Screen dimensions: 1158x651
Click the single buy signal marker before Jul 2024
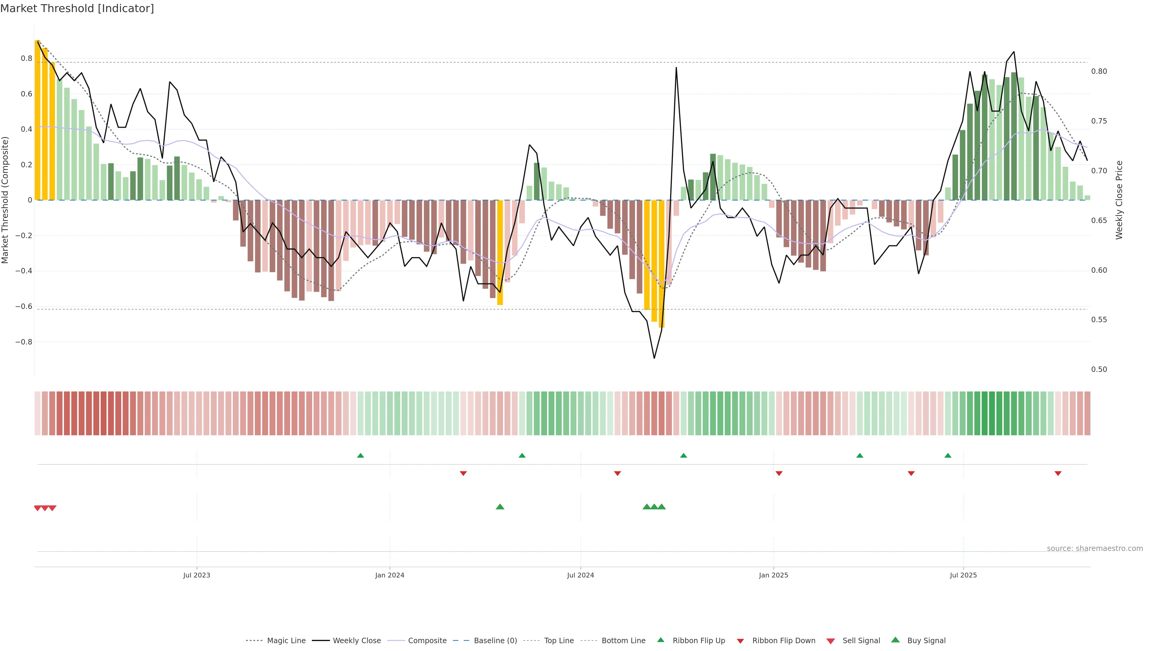(x=500, y=507)
